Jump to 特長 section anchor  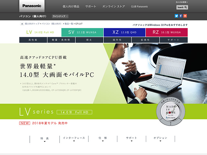point(45,139)
